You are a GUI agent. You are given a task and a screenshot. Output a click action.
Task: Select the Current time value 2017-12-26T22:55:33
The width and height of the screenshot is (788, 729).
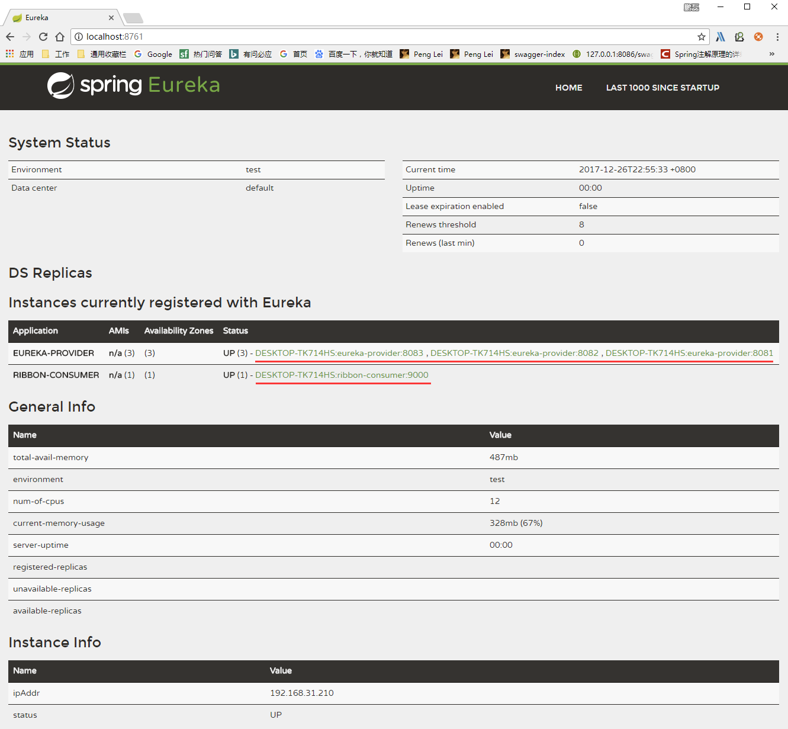pyautogui.click(x=637, y=169)
